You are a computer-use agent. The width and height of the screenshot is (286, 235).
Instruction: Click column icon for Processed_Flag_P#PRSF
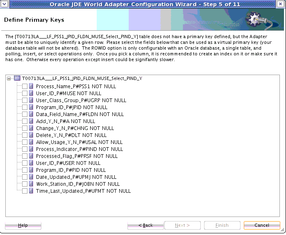(x=31, y=156)
